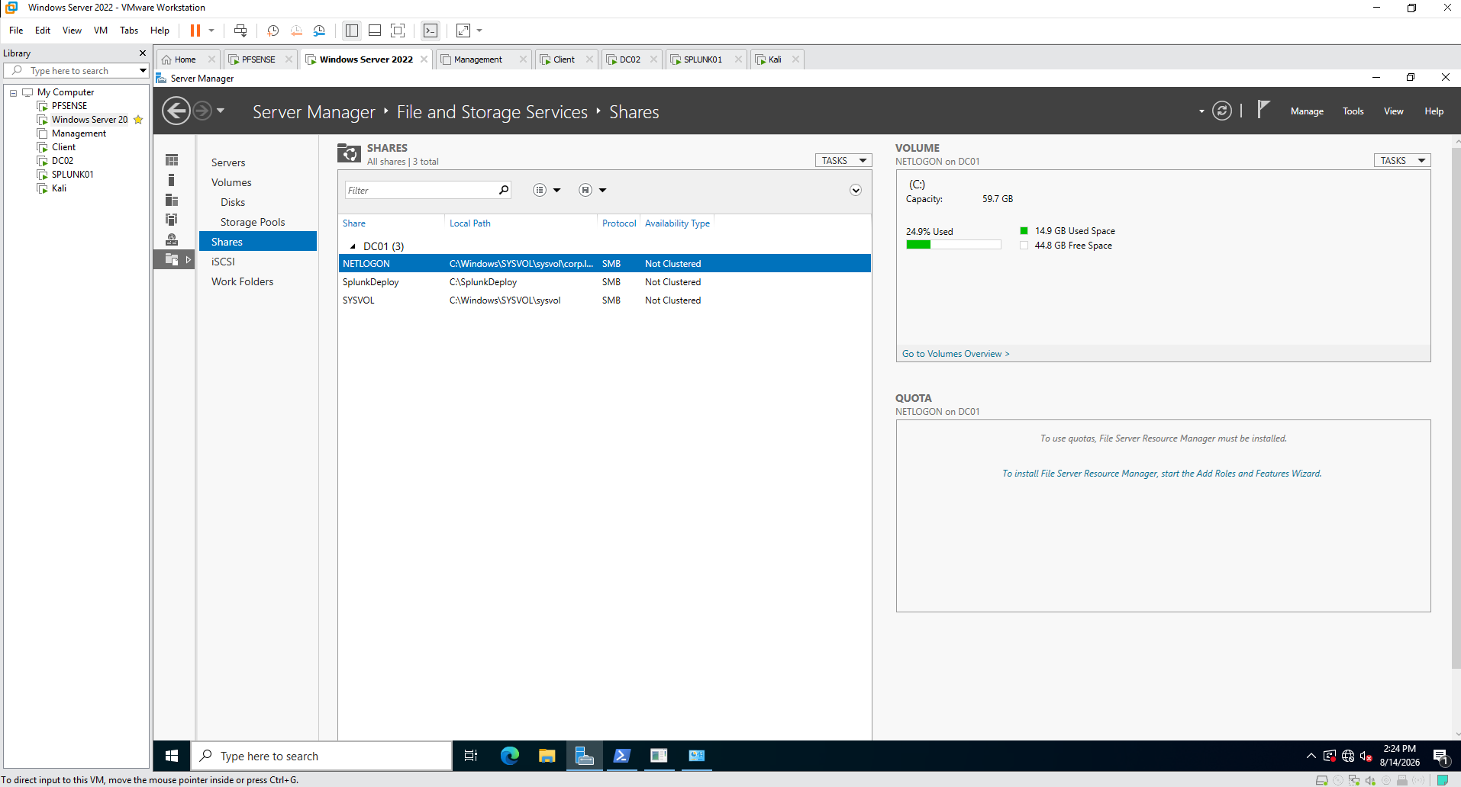Close the SPLUNK01 tab
The height and width of the screenshot is (787, 1461).
pos(738,59)
